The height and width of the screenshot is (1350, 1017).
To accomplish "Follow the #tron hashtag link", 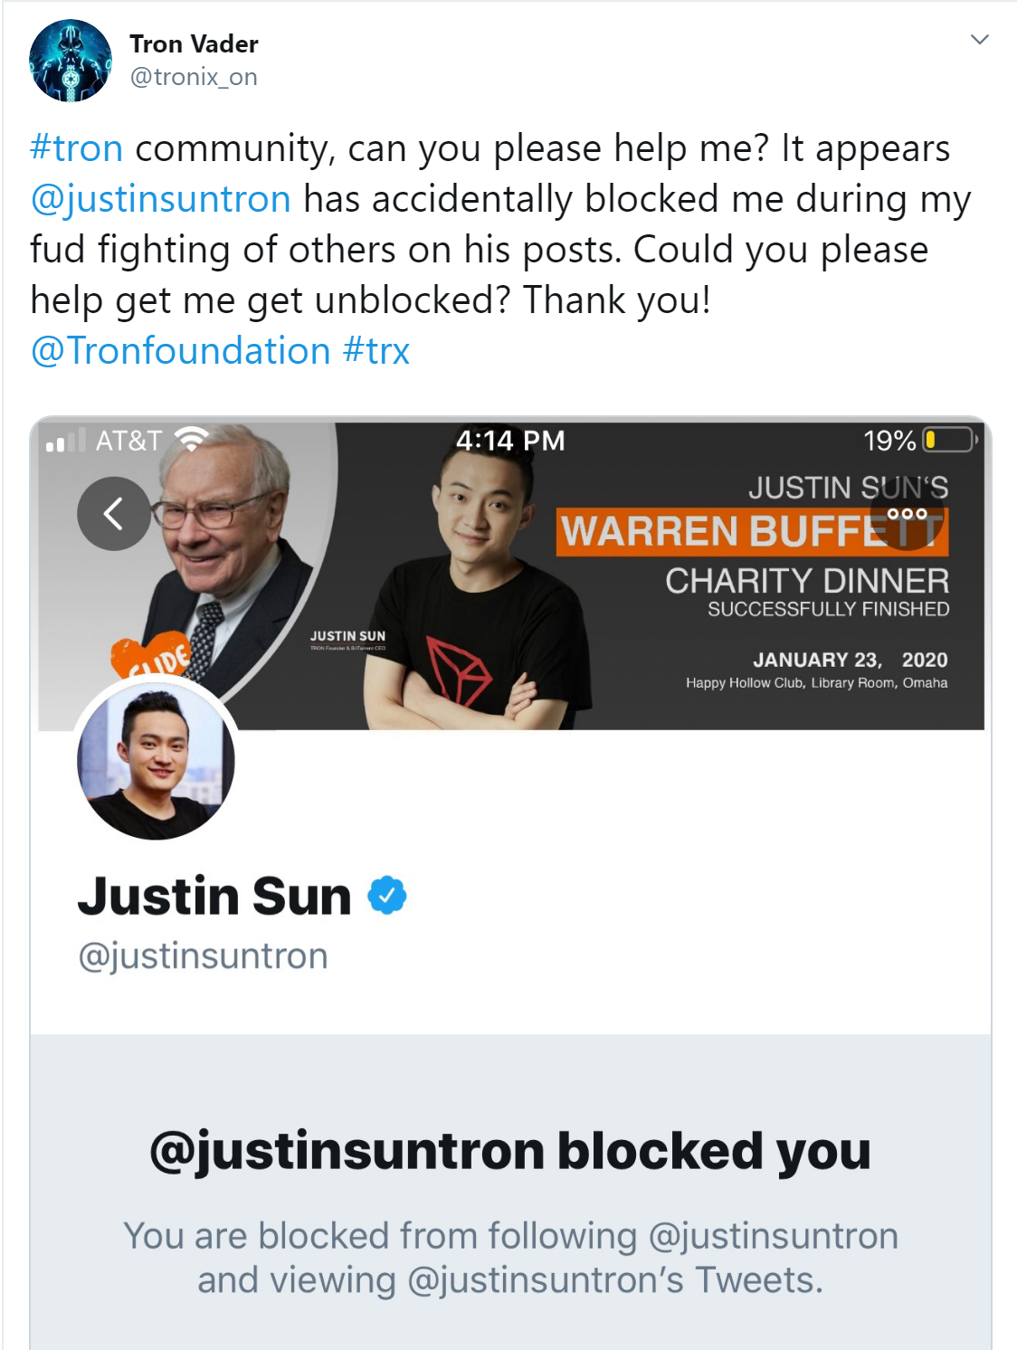I will point(76,148).
